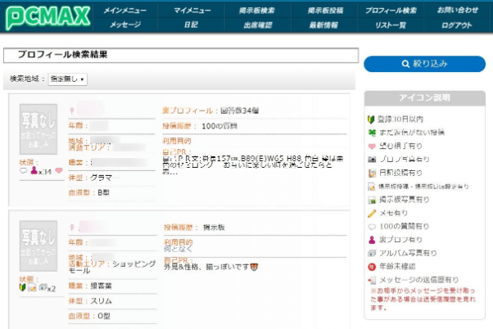Open the マイメニュー navigation item
Viewport: 493px width, 329px height.
click(192, 11)
